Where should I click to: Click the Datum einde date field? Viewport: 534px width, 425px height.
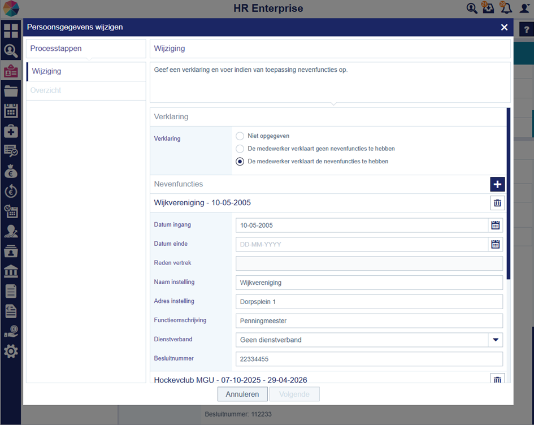coord(362,244)
